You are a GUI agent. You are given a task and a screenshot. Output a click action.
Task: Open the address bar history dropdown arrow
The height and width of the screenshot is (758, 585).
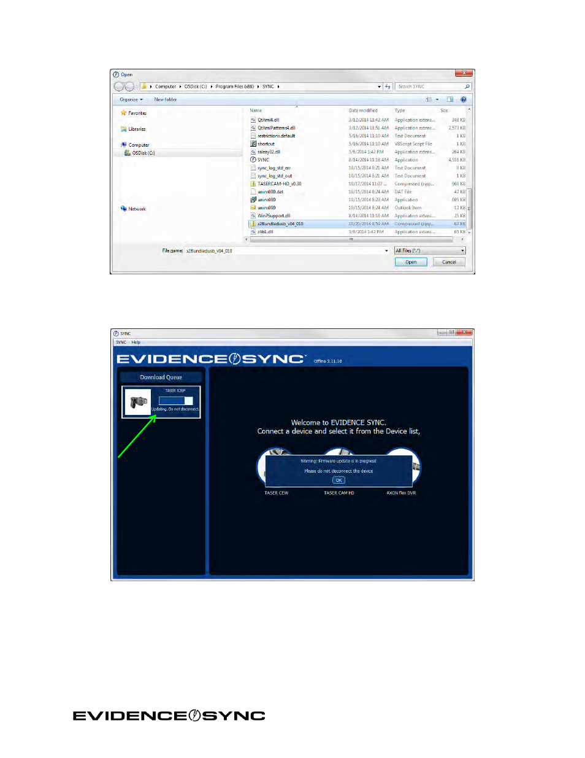tap(380, 87)
